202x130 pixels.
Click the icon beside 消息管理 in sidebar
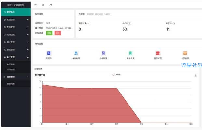(x=5, y=77)
